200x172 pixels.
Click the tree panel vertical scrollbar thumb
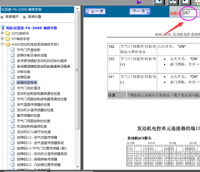(77, 70)
